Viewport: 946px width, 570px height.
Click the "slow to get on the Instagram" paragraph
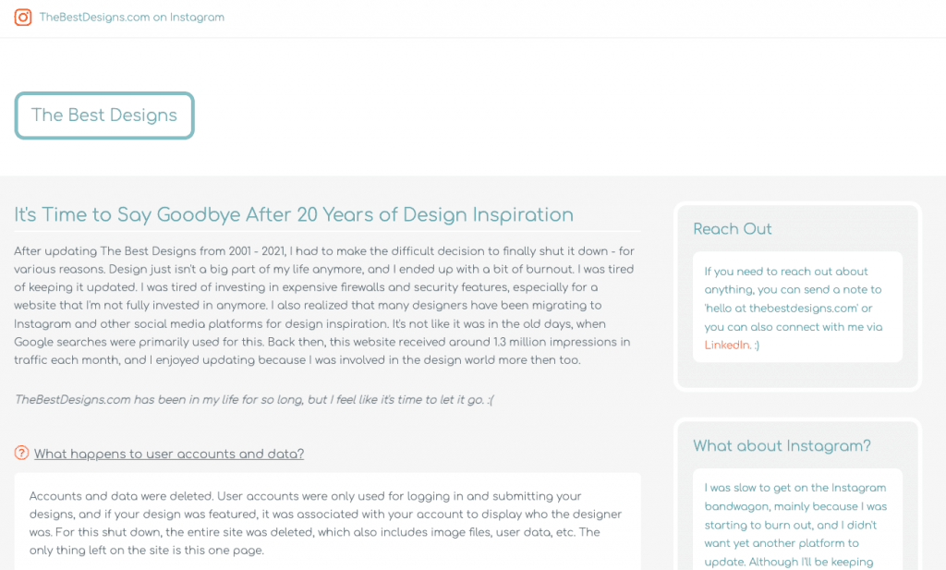pyautogui.click(x=794, y=506)
